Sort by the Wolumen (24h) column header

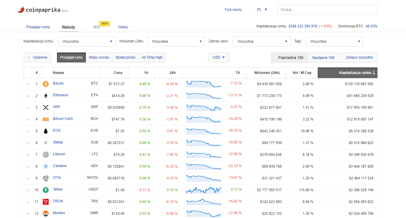click(x=266, y=73)
